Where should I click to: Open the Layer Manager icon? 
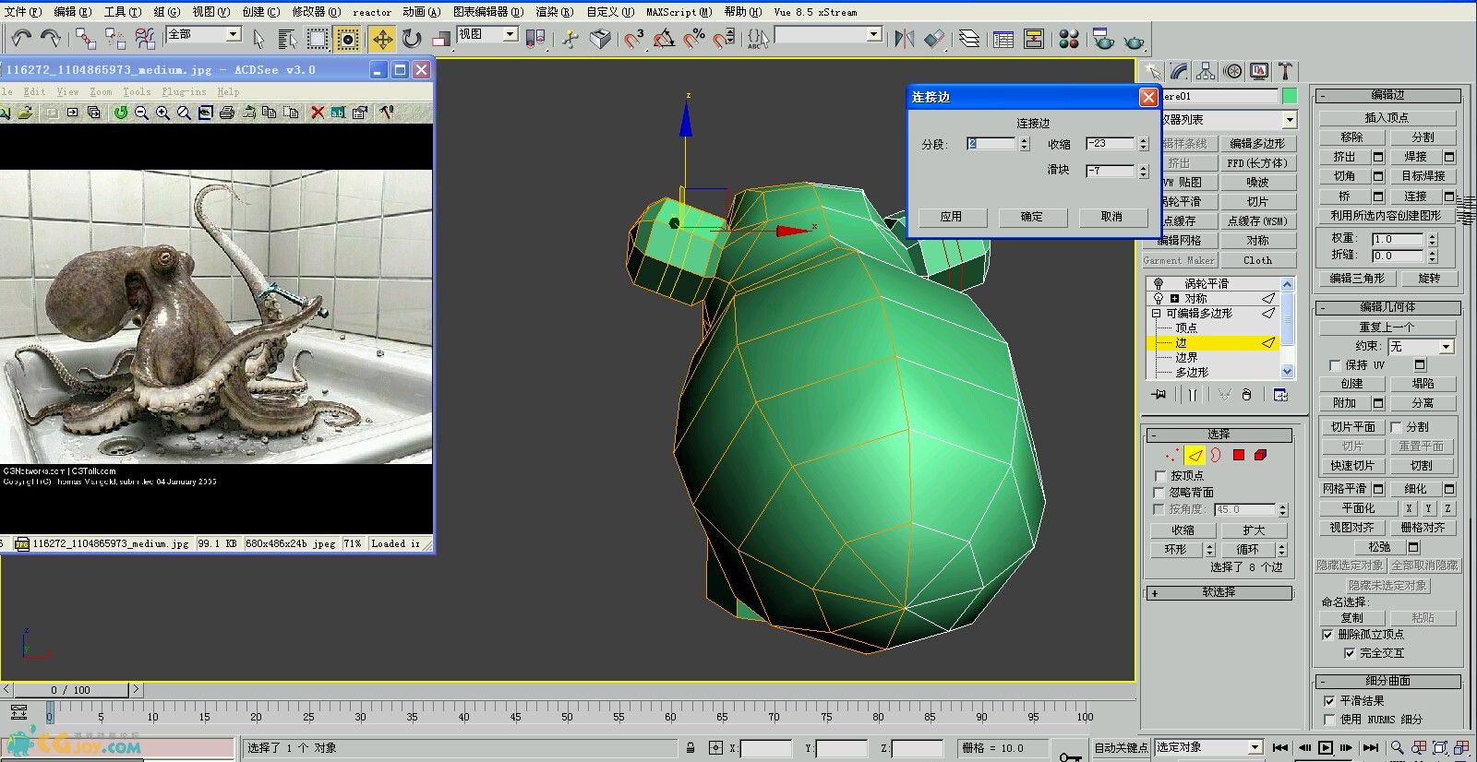pos(969,39)
